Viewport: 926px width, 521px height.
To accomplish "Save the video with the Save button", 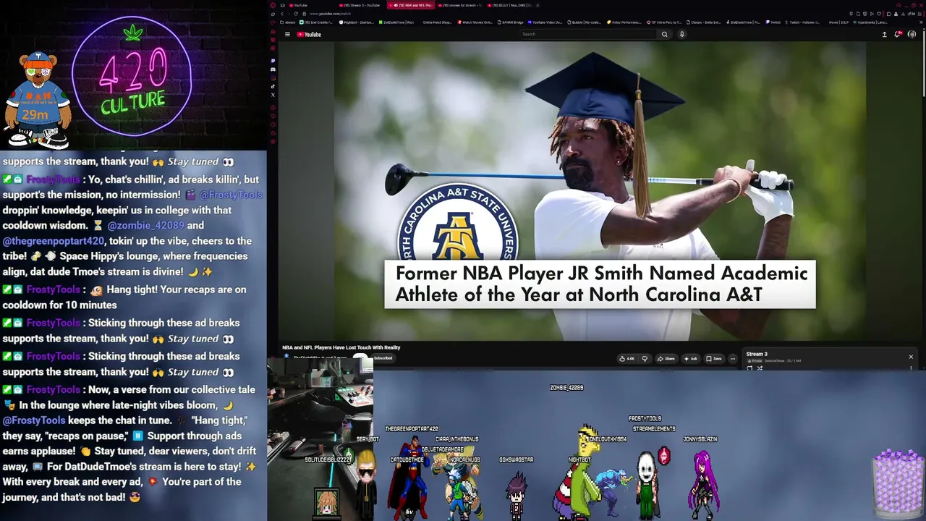I will coord(714,359).
